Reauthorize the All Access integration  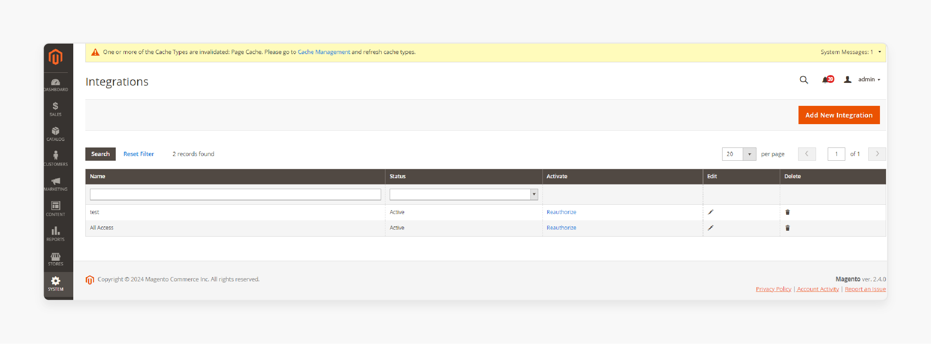click(x=561, y=228)
